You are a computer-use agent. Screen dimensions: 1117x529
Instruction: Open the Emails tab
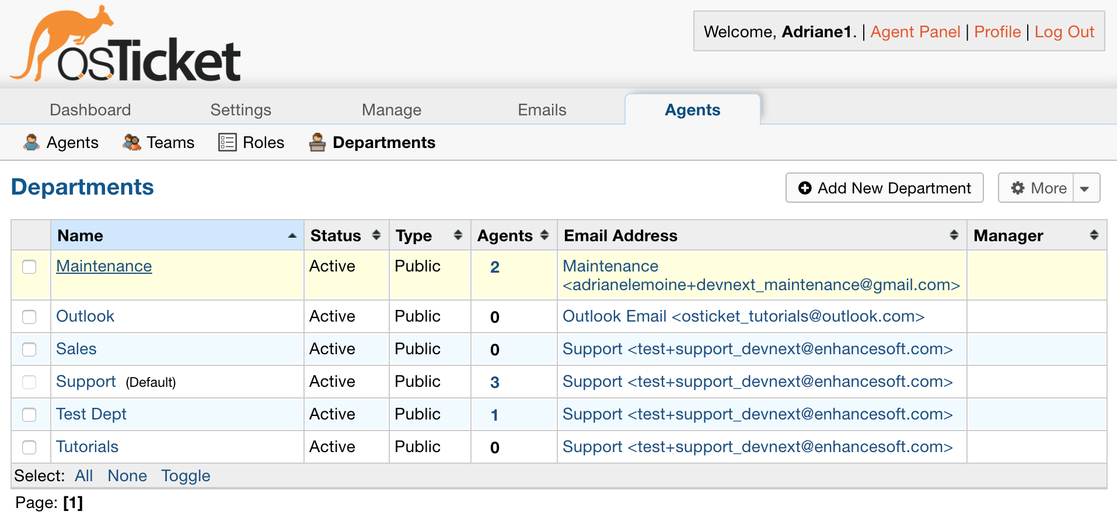tap(542, 110)
